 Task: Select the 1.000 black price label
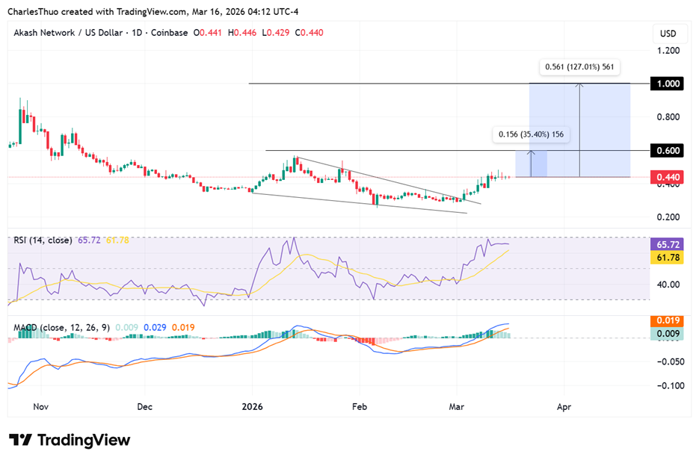668,84
